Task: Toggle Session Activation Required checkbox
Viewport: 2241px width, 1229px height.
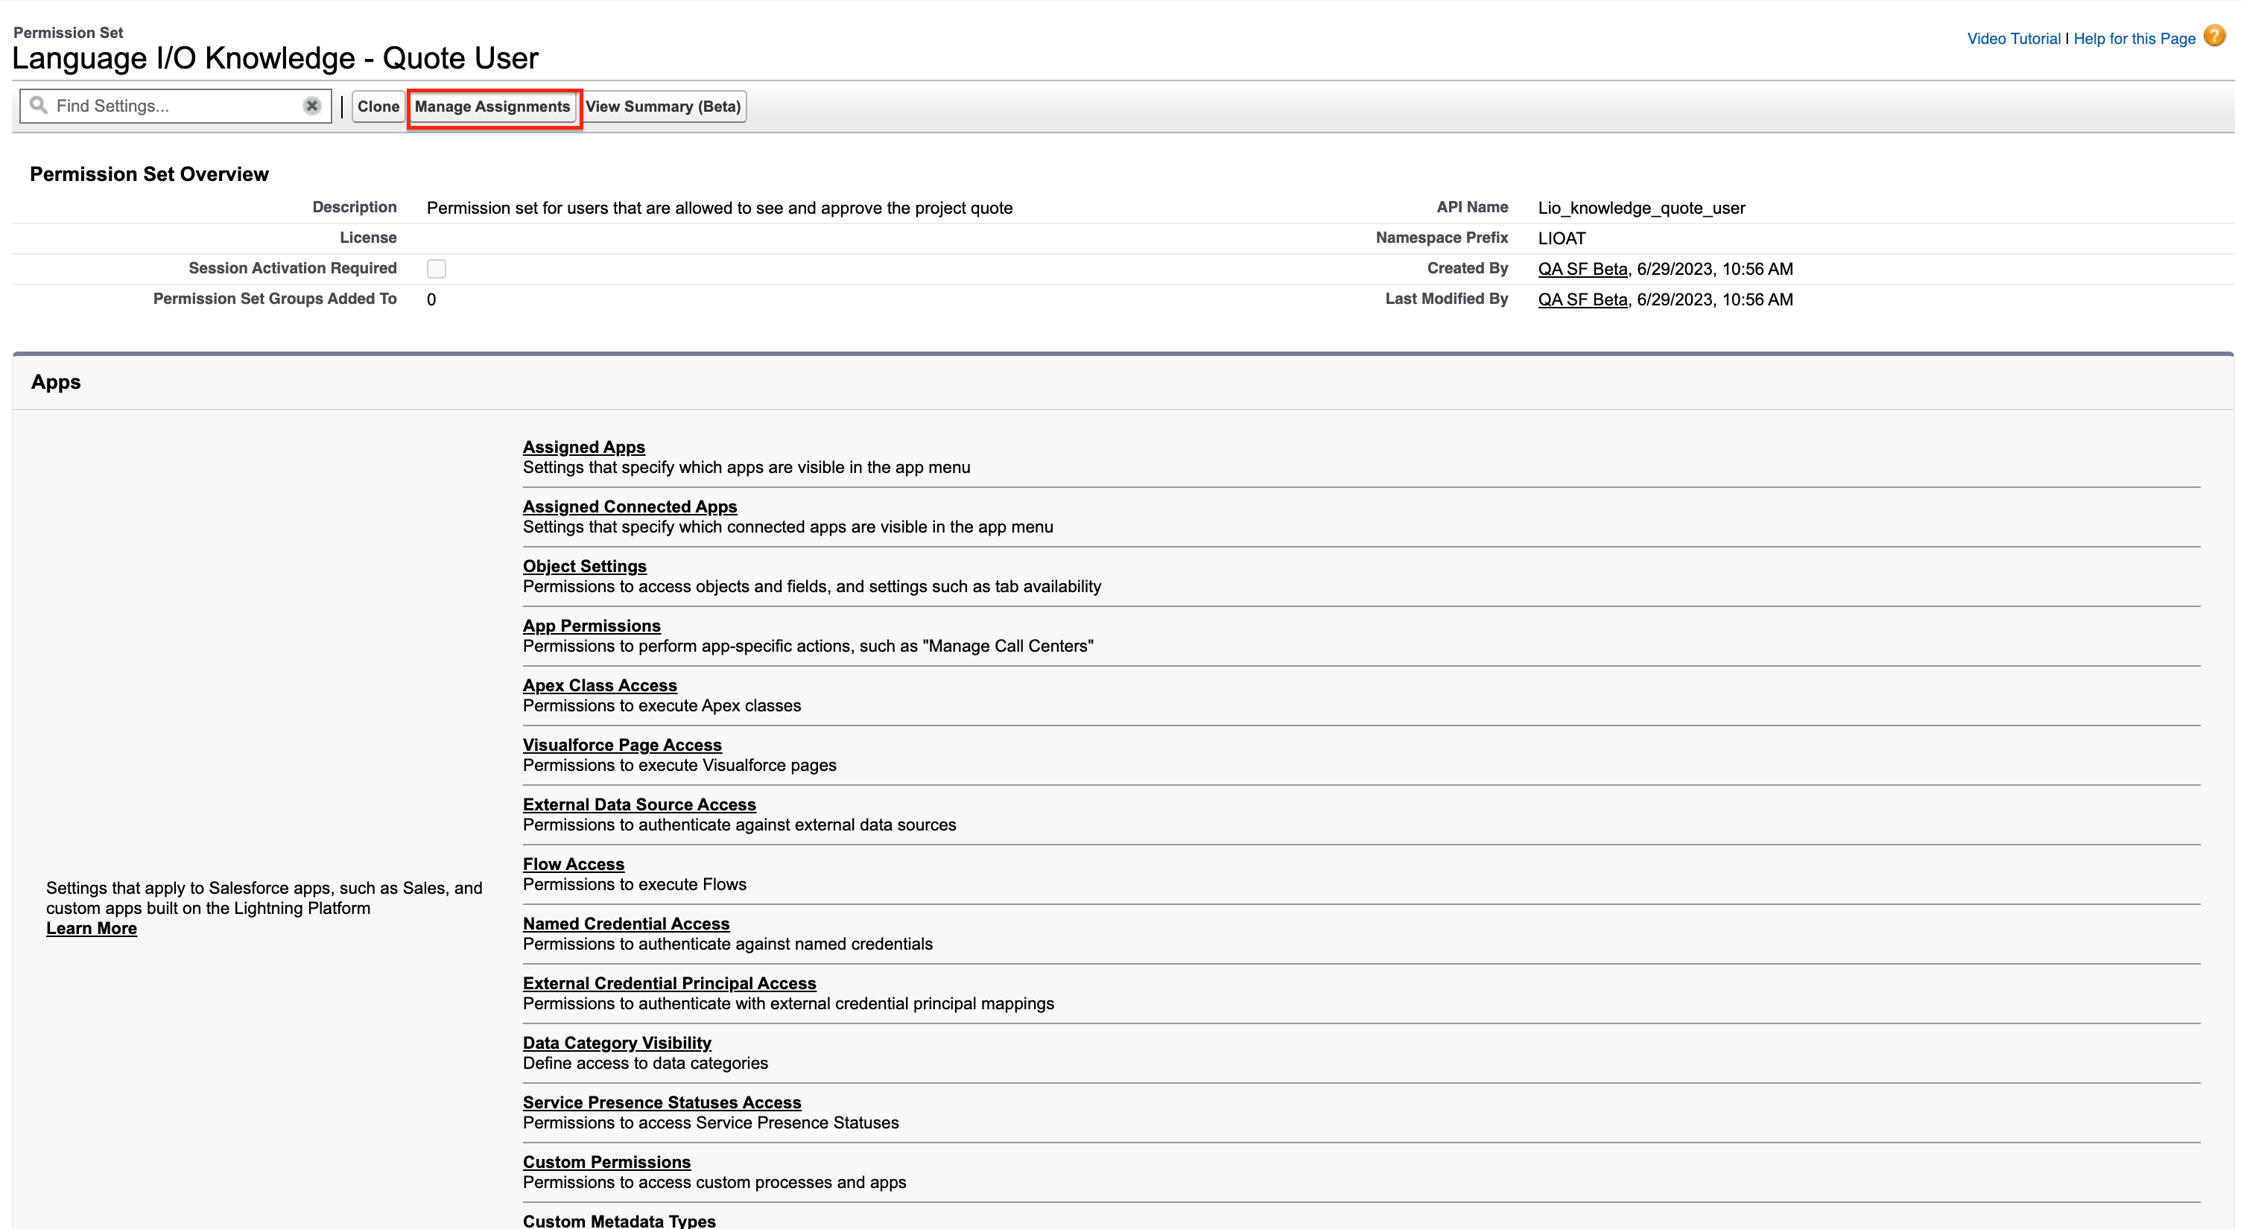Action: 437,269
